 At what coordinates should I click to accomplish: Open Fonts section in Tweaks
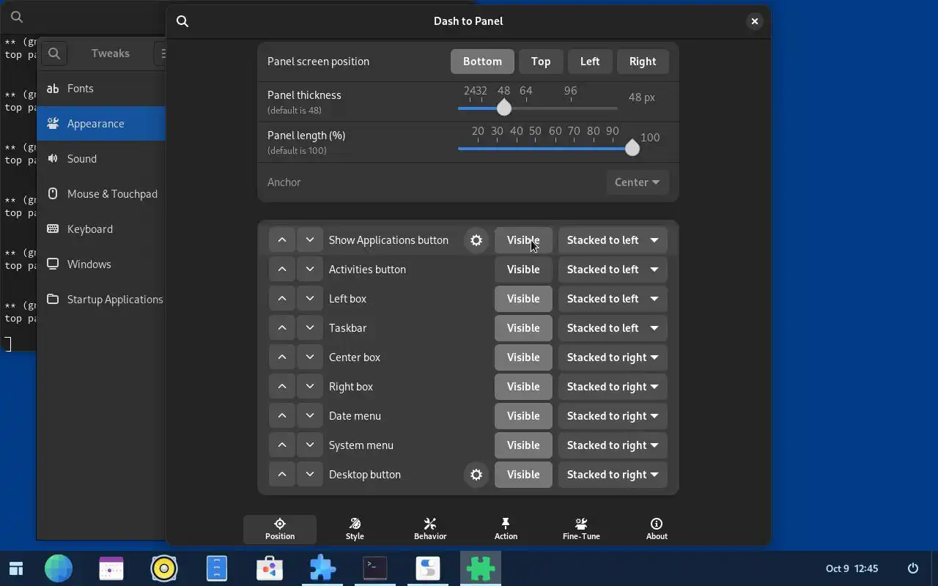coord(101,89)
